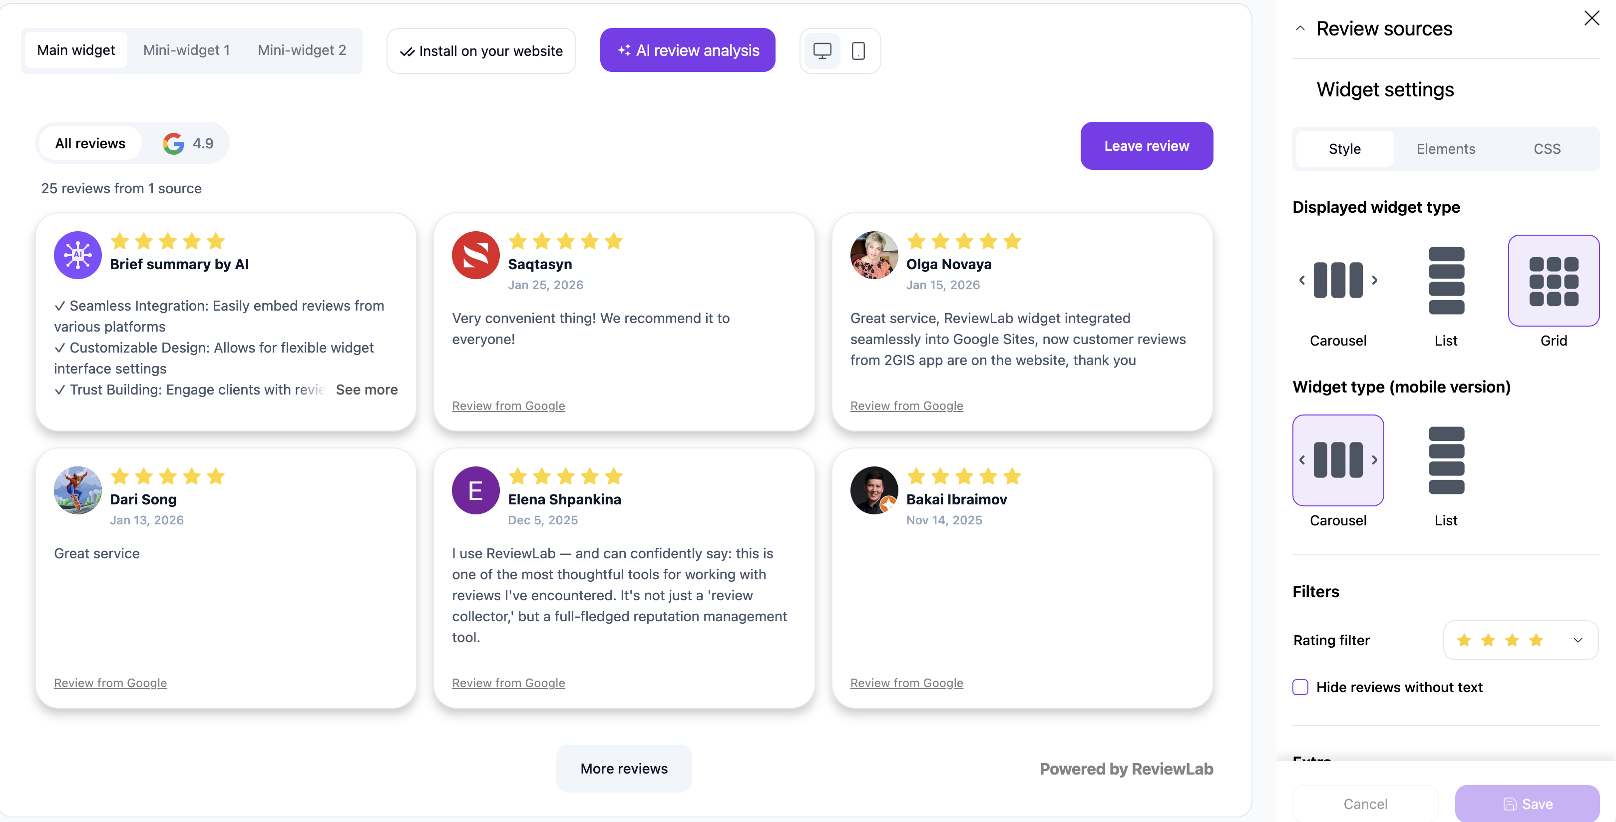Select List for the mobile version
The width and height of the screenshot is (1616, 822).
click(x=1447, y=460)
